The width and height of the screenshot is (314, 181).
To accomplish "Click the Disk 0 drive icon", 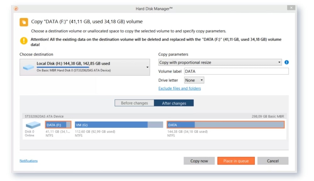I will 33,125.
